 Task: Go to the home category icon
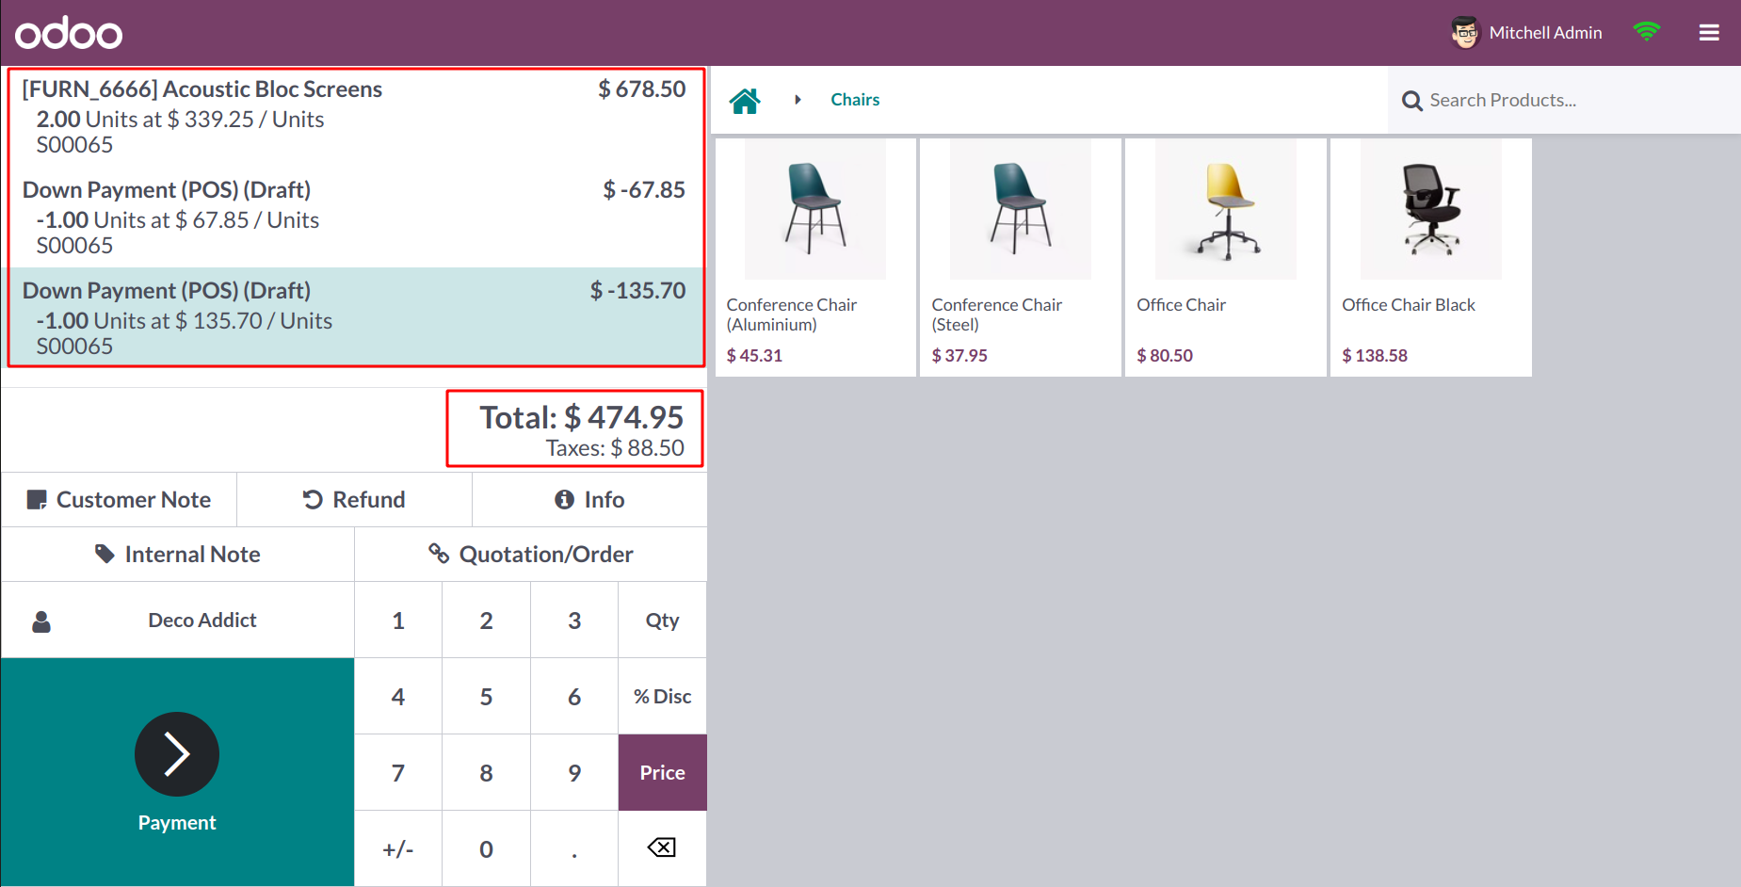[744, 100]
